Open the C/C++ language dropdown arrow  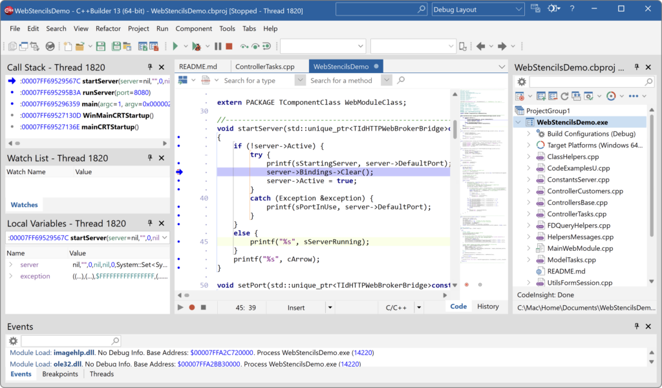[419, 307]
